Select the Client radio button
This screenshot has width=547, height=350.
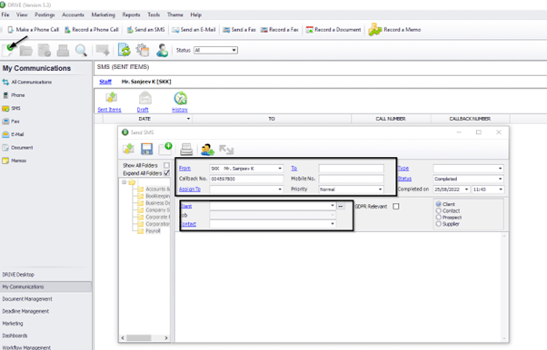[x=439, y=204]
